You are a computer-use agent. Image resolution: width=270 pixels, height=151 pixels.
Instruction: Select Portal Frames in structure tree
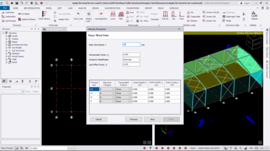(18, 57)
